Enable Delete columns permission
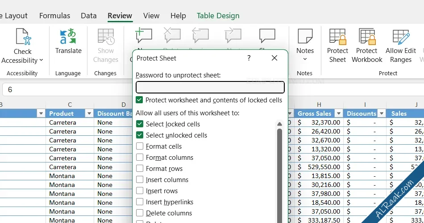The width and height of the screenshot is (424, 223). (x=140, y=213)
